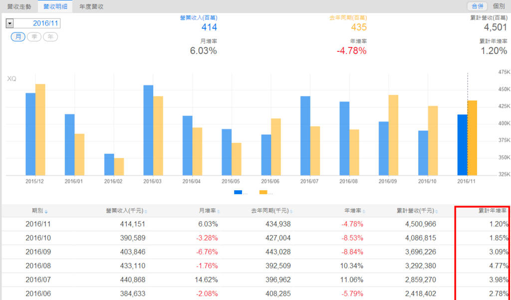This screenshot has height=300, width=511.
Task: Click cumulative revenue 4,500,966
Action: tap(420, 224)
